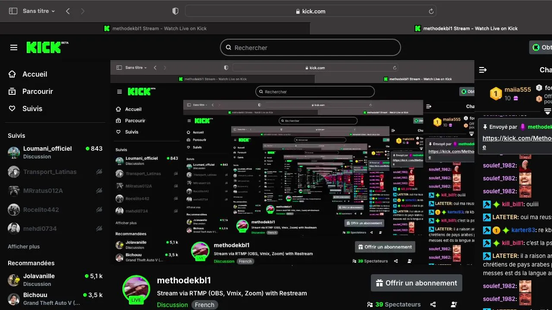The height and width of the screenshot is (310, 552).
Task: Click the viewers people icon
Action: coord(370,304)
